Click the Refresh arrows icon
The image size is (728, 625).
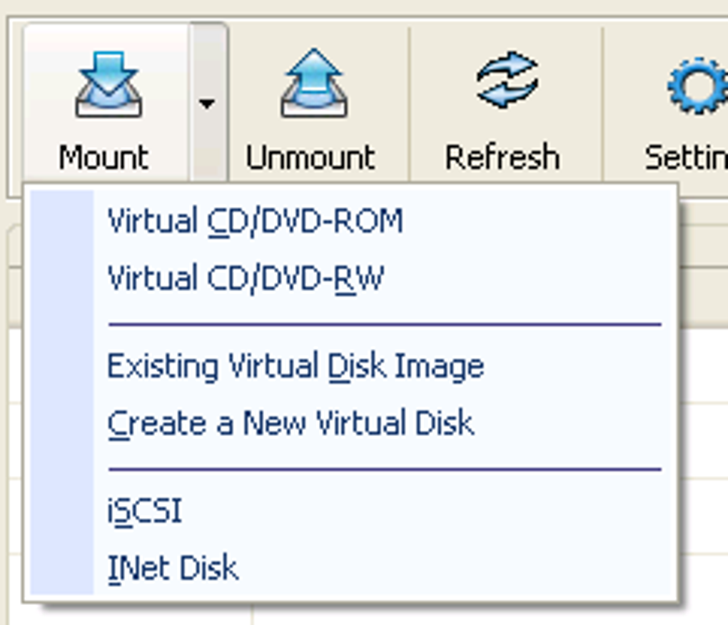506,81
